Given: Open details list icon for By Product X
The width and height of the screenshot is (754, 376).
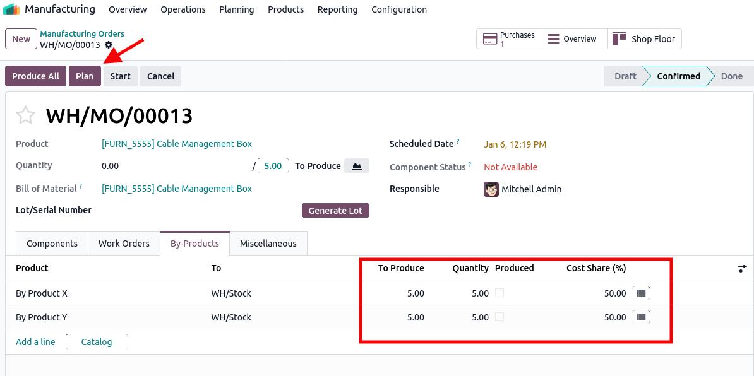Looking at the screenshot, I should [x=641, y=293].
